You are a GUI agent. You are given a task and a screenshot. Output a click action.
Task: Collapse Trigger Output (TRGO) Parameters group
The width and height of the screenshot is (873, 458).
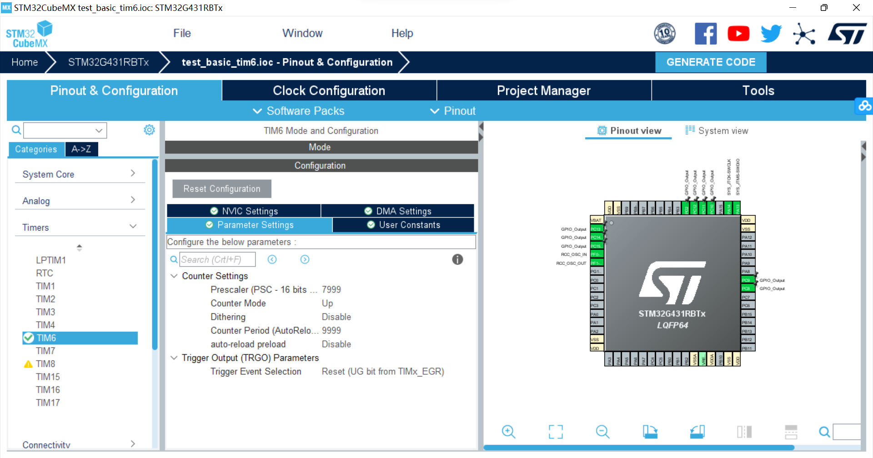pyautogui.click(x=174, y=358)
